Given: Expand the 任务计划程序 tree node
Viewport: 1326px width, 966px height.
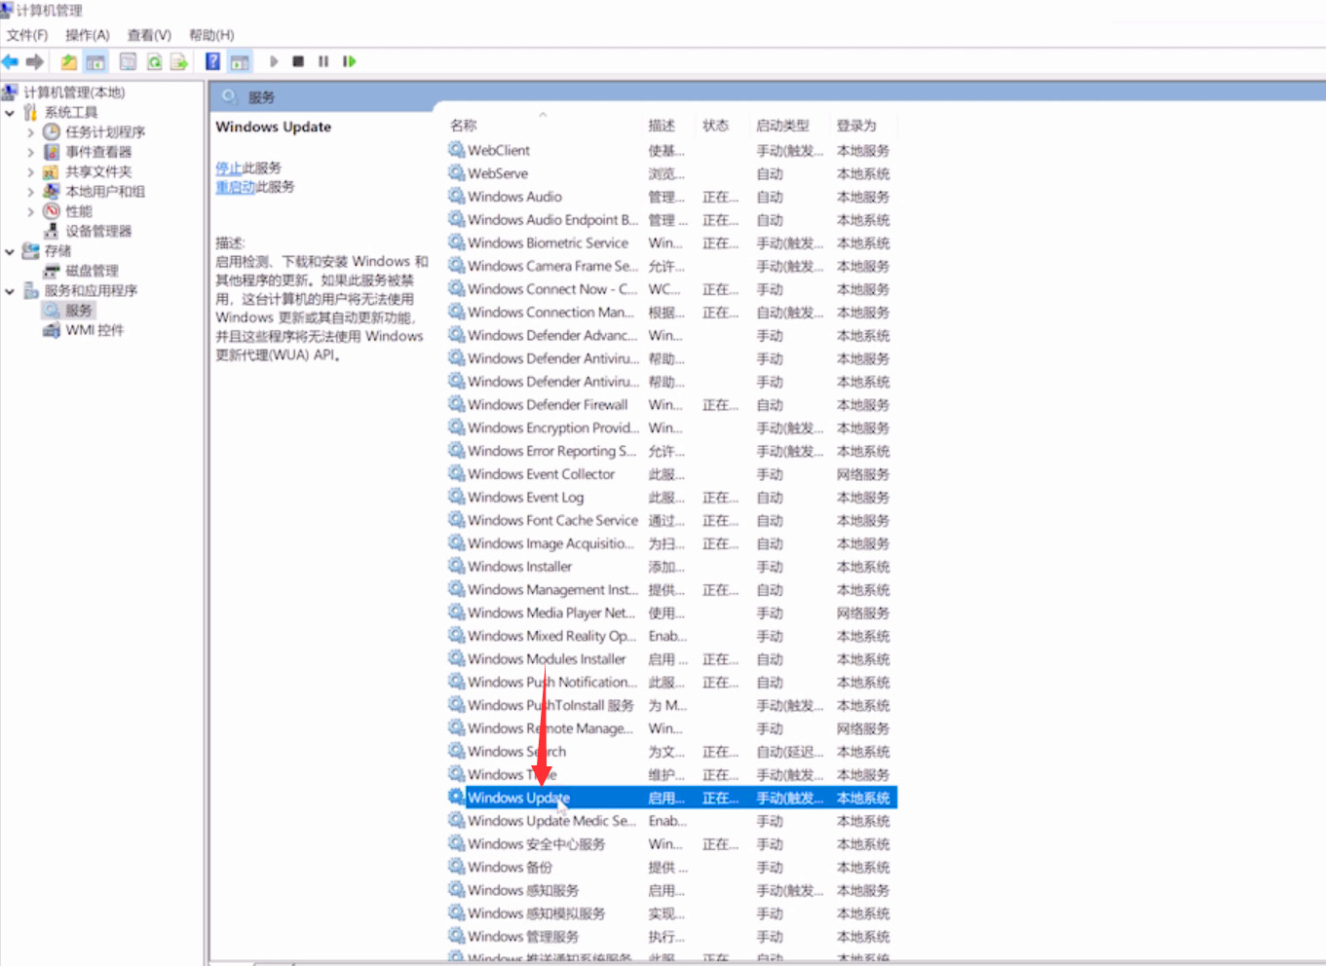Looking at the screenshot, I should tap(30, 132).
